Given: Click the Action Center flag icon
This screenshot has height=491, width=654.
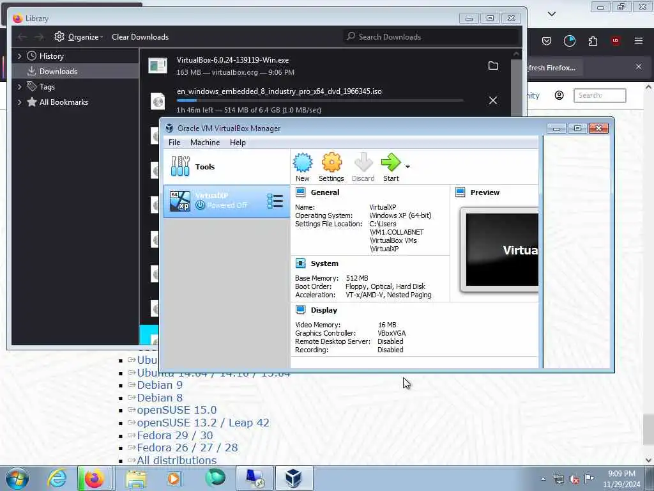Looking at the screenshot, I should tap(589, 479).
